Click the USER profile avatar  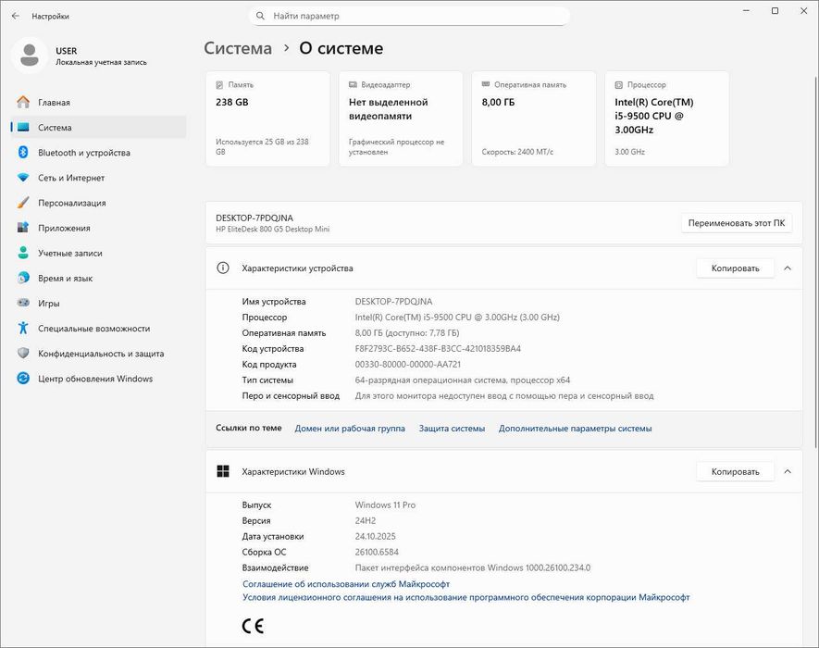(x=30, y=56)
